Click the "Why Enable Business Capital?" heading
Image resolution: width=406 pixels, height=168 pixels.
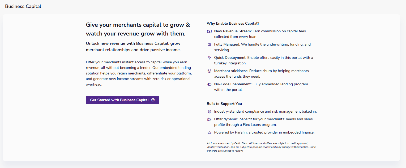233,23
